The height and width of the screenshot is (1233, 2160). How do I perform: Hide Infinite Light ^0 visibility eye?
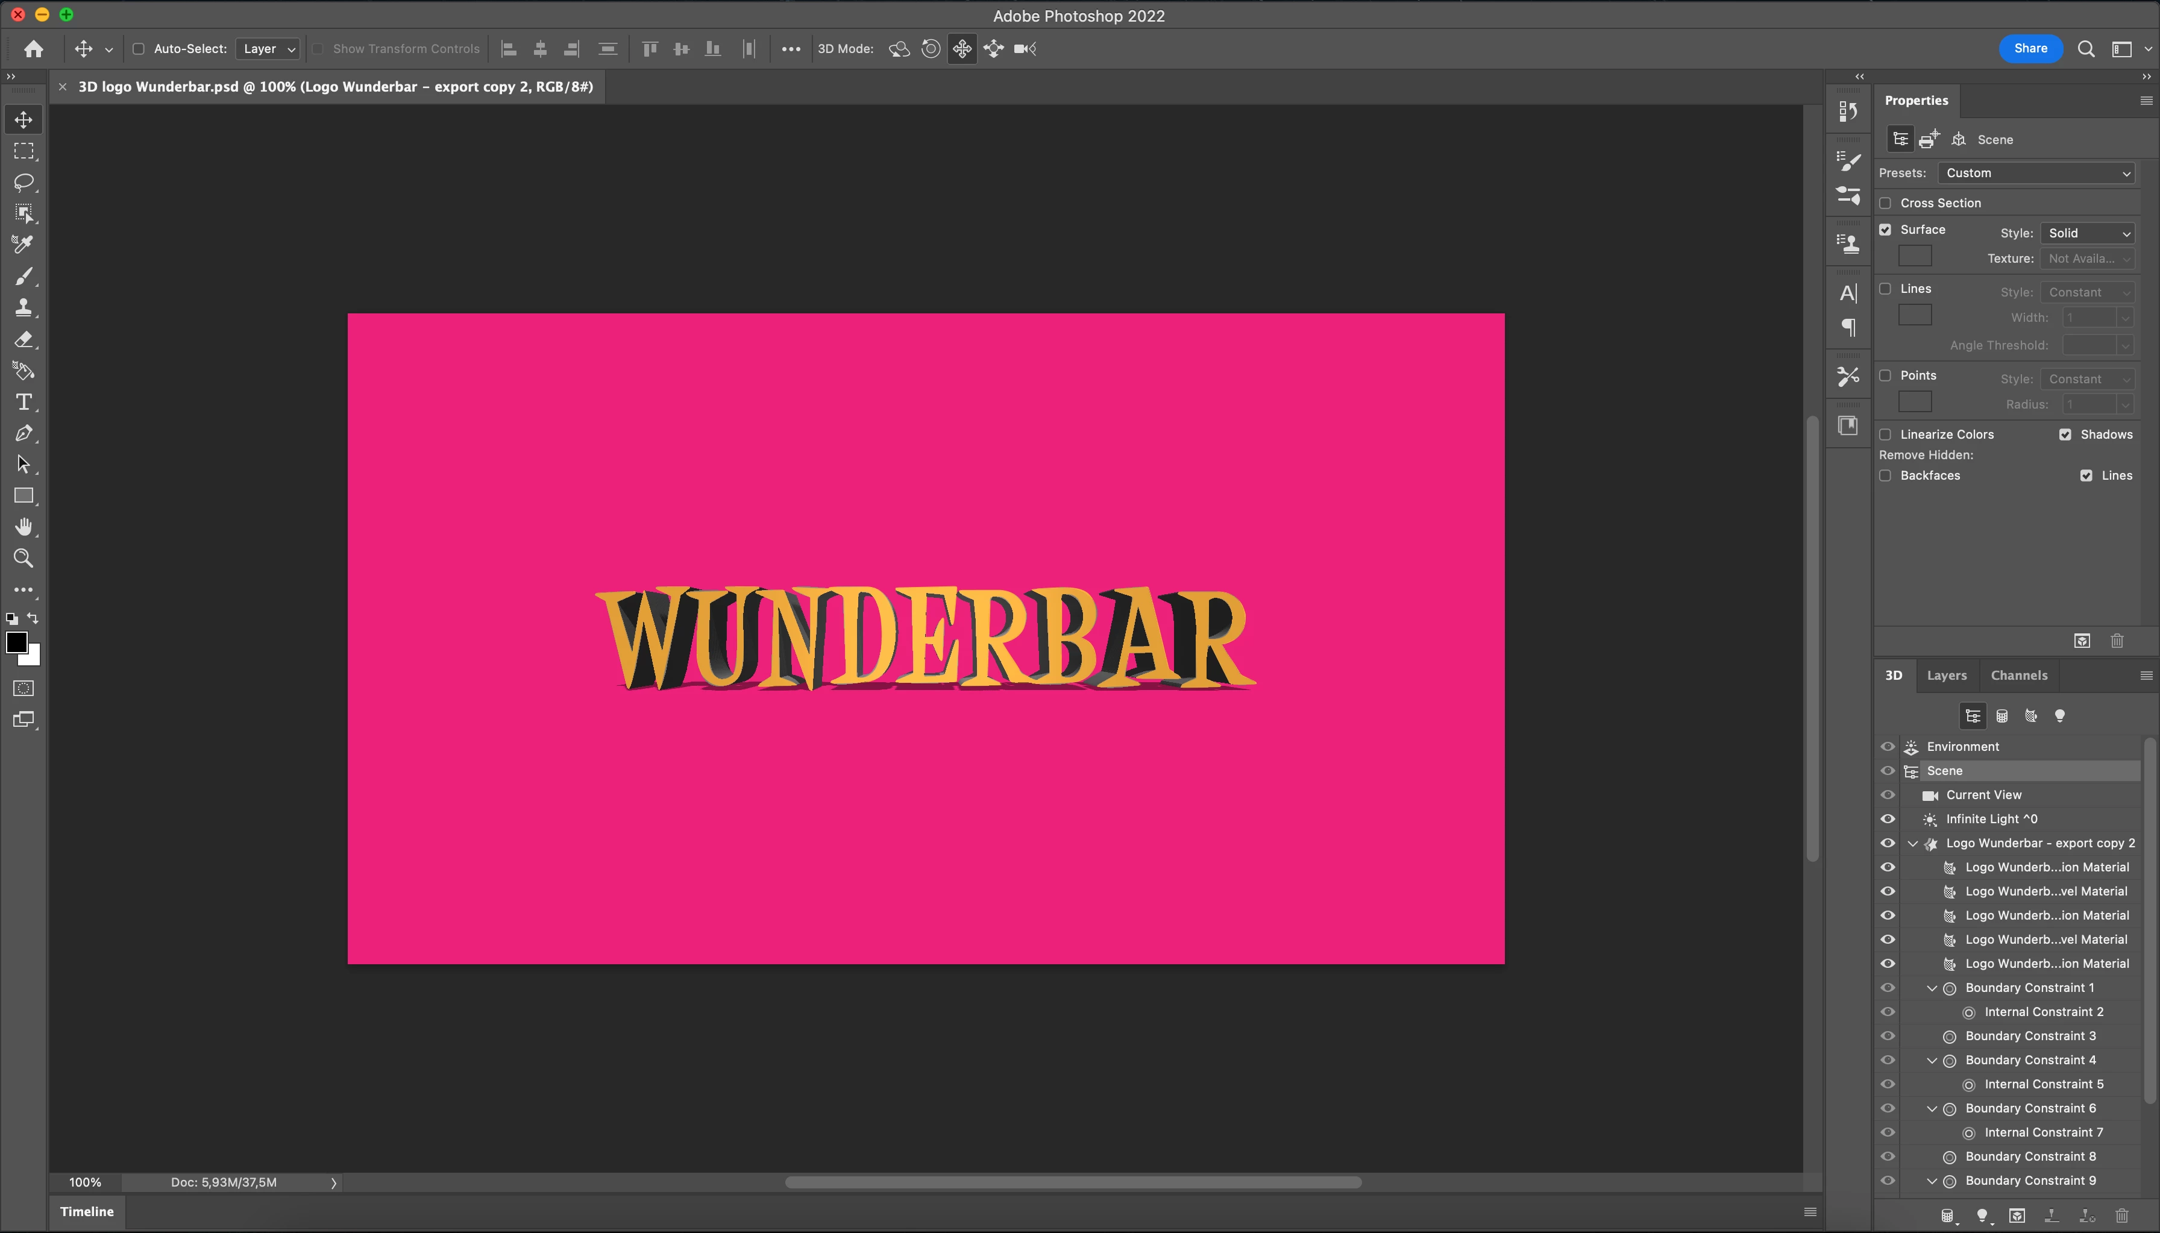coord(1888,819)
